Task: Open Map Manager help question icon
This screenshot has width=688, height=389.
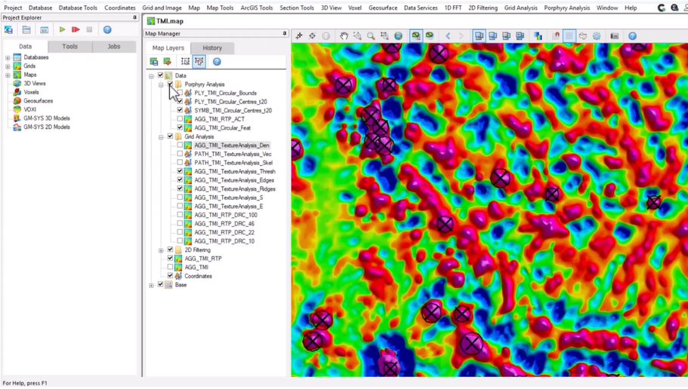Action: coord(217,62)
